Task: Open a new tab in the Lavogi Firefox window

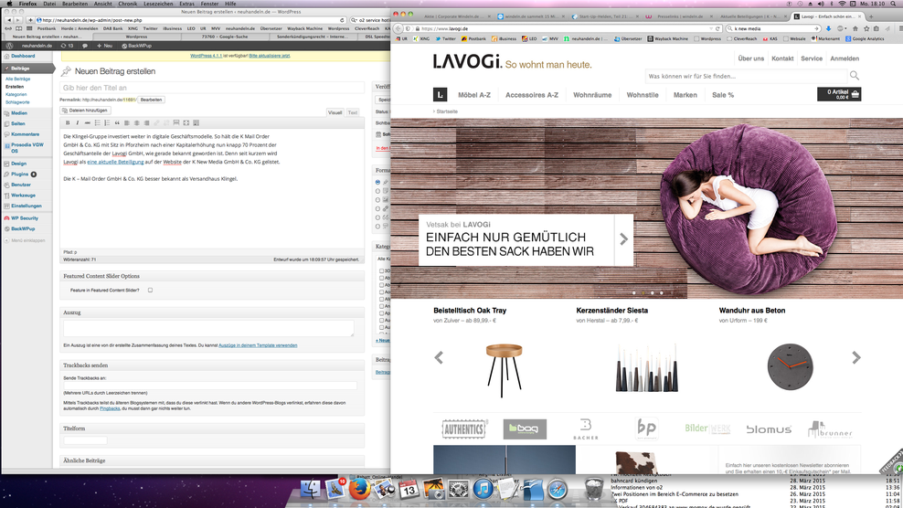Action: tap(871, 16)
